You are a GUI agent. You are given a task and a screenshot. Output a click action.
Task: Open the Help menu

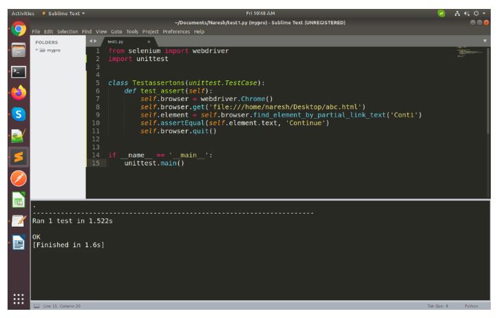[199, 32]
